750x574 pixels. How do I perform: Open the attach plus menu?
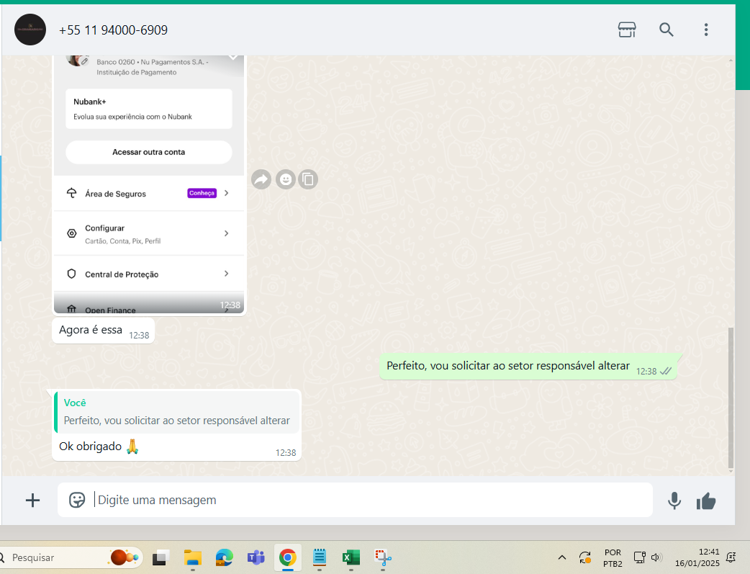click(32, 501)
